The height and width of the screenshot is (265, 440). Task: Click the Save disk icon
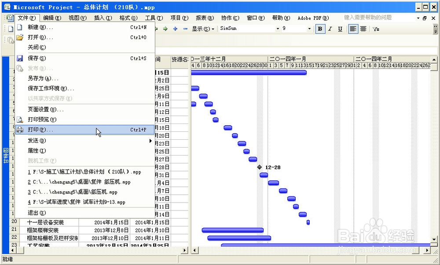click(20, 58)
